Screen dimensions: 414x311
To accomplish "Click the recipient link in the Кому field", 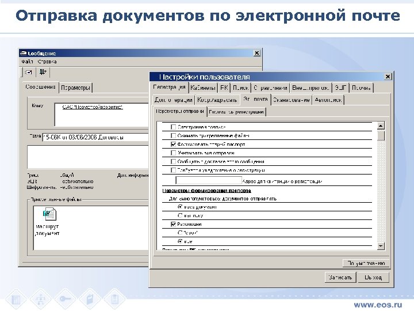I will point(93,107).
